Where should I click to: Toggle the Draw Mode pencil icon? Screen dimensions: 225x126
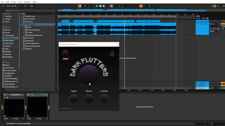pos(212,6)
